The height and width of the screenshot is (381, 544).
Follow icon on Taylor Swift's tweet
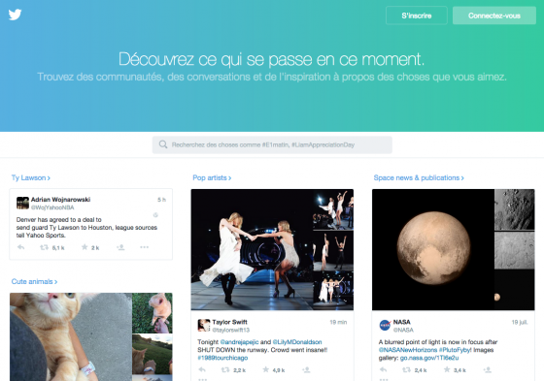click(x=306, y=370)
